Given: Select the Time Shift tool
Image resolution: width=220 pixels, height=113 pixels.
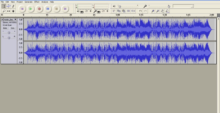Looking at the screenshot, I should tap(9, 11).
